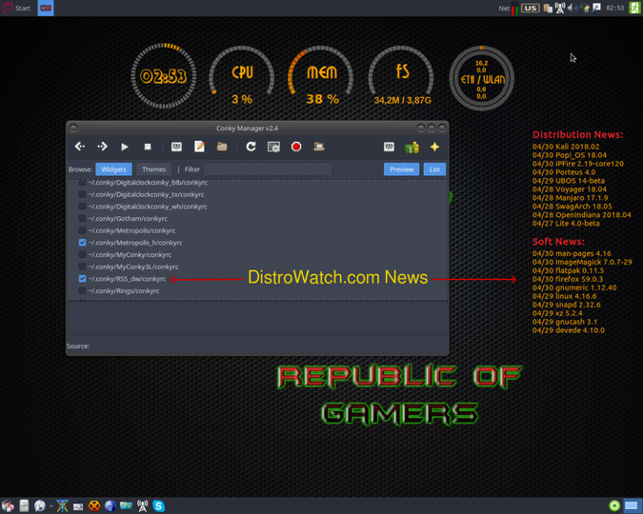Viewport: 643px width, 514px height.
Task: Launch Skype from the dock
Action: pyautogui.click(x=159, y=505)
